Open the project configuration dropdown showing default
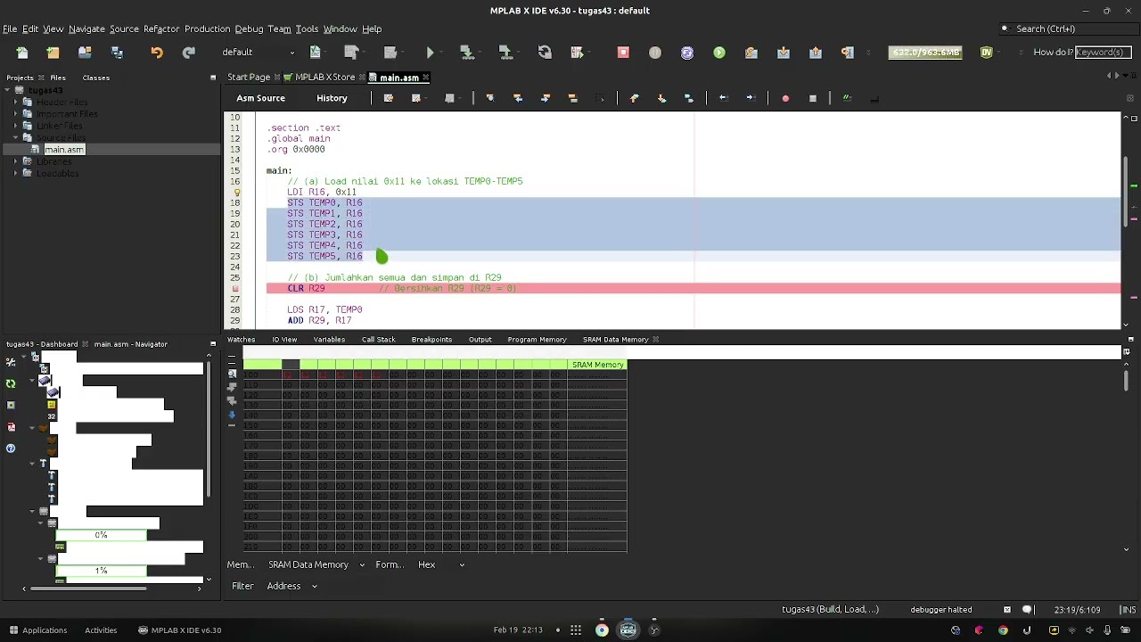The height and width of the screenshot is (642, 1141). tap(259, 53)
